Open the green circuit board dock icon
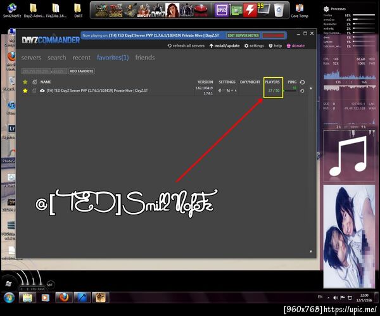The height and width of the screenshot is (316, 380). coord(236,11)
